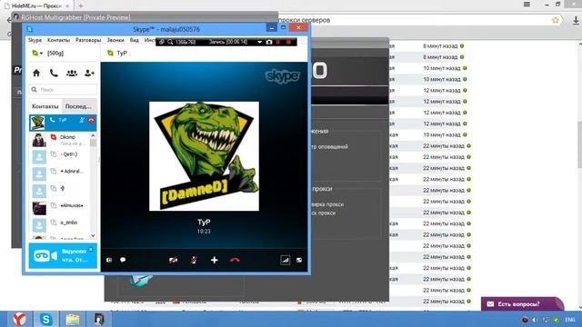Open the Skype menu

35,40
